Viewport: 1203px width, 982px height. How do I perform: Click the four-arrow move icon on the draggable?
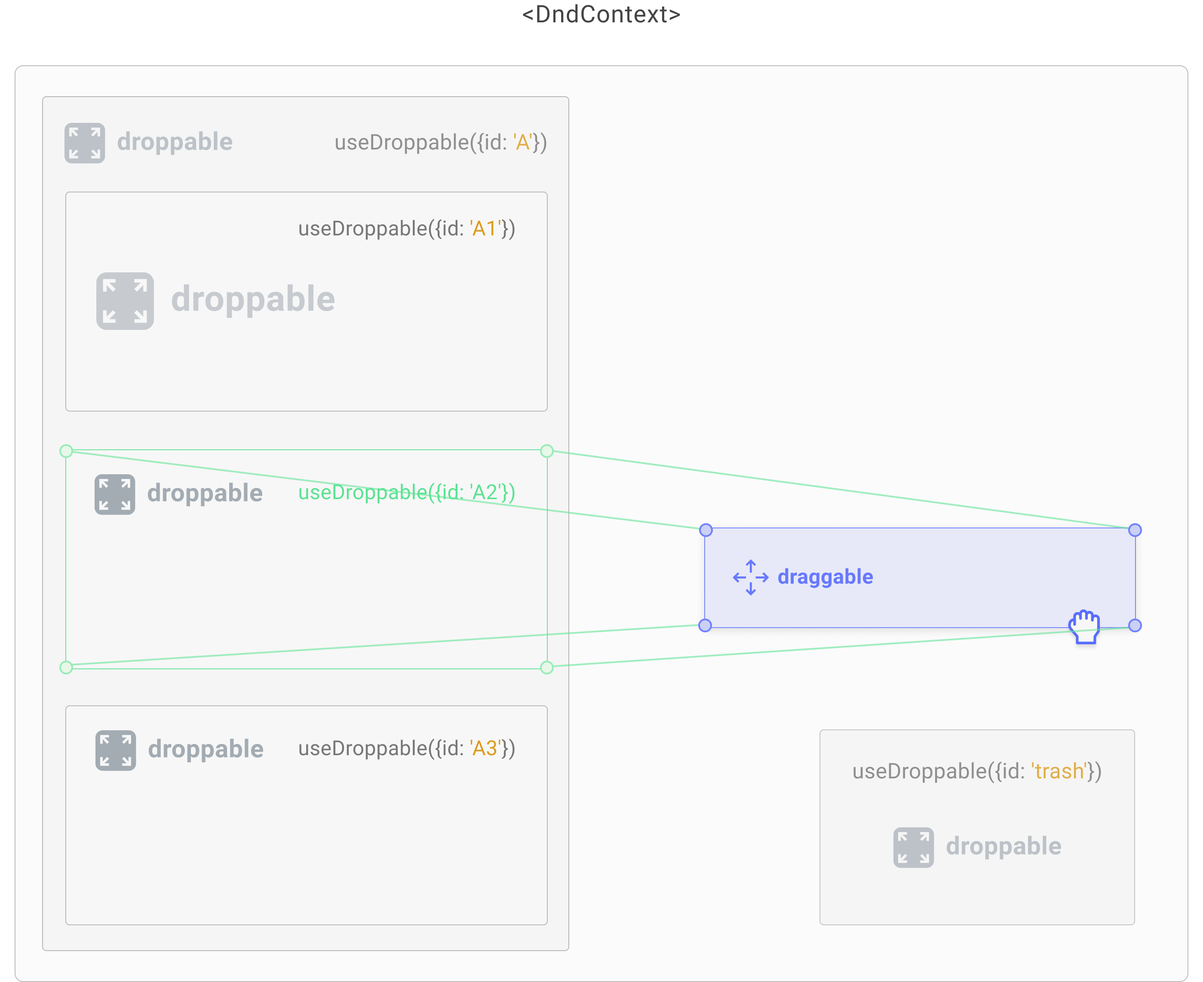point(751,577)
